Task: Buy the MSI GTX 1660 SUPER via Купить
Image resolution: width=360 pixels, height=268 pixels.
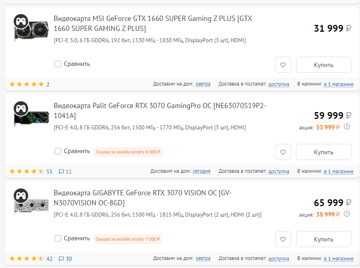Action: pos(323,65)
